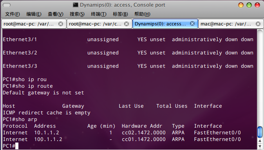The width and height of the screenshot is (264, 150).
Task: Click the Ethernet3/3 interface text
Action: tap(20, 66)
